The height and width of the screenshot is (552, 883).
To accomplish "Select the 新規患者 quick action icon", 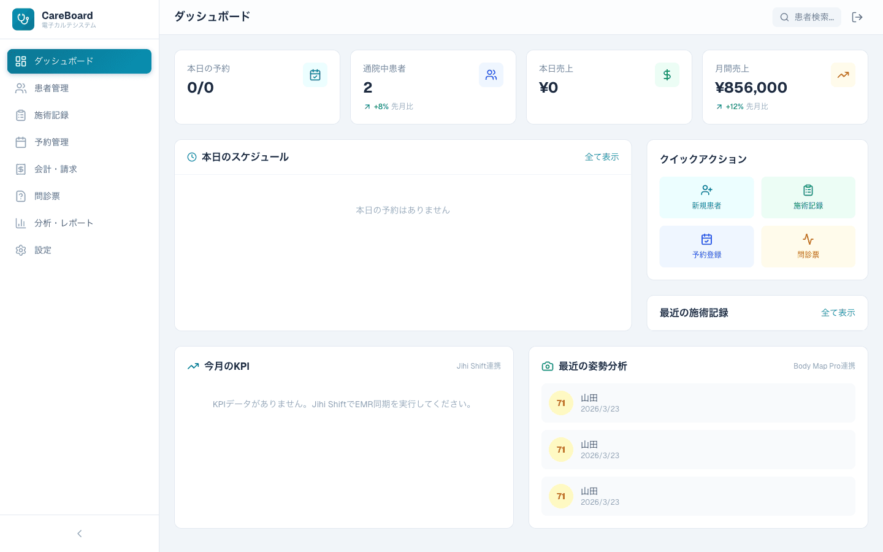I will click(706, 190).
